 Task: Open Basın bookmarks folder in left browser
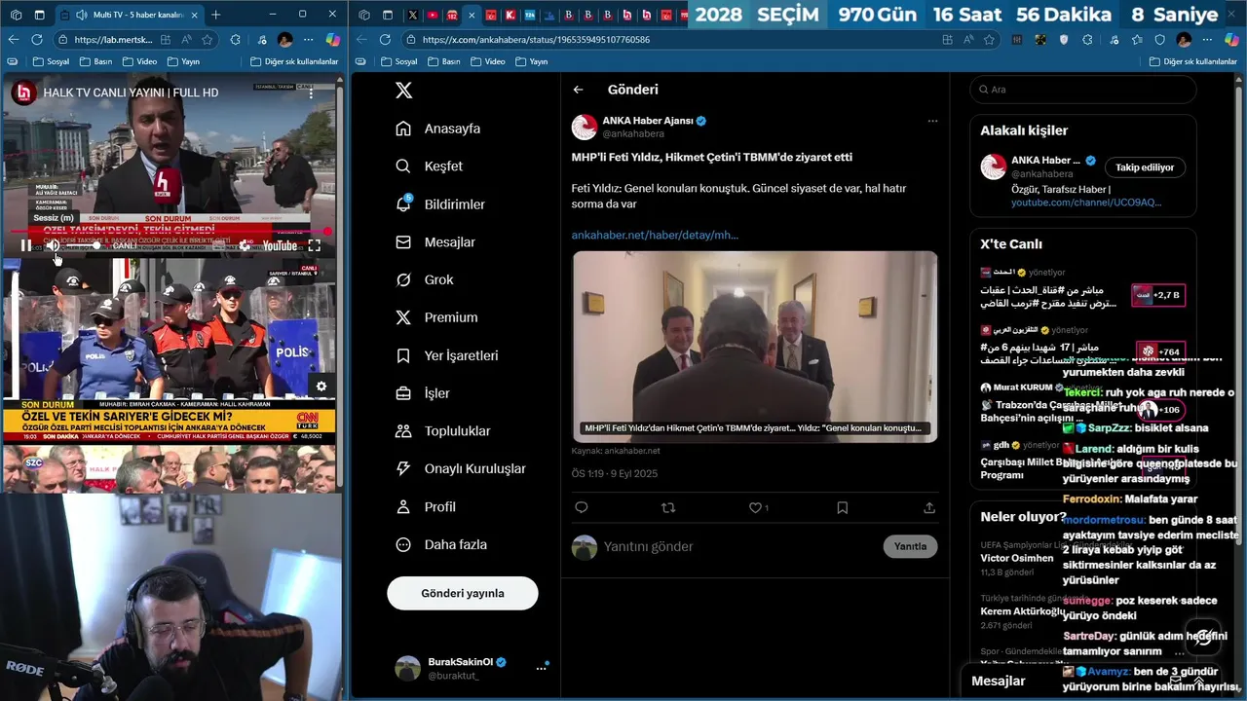[94, 61]
